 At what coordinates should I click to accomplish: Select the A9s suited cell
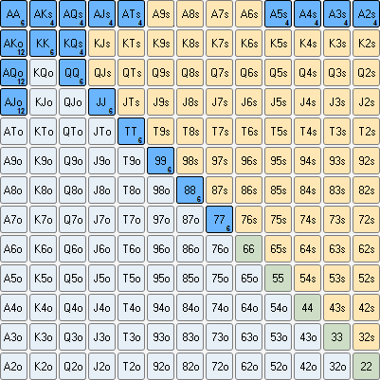point(160,14)
